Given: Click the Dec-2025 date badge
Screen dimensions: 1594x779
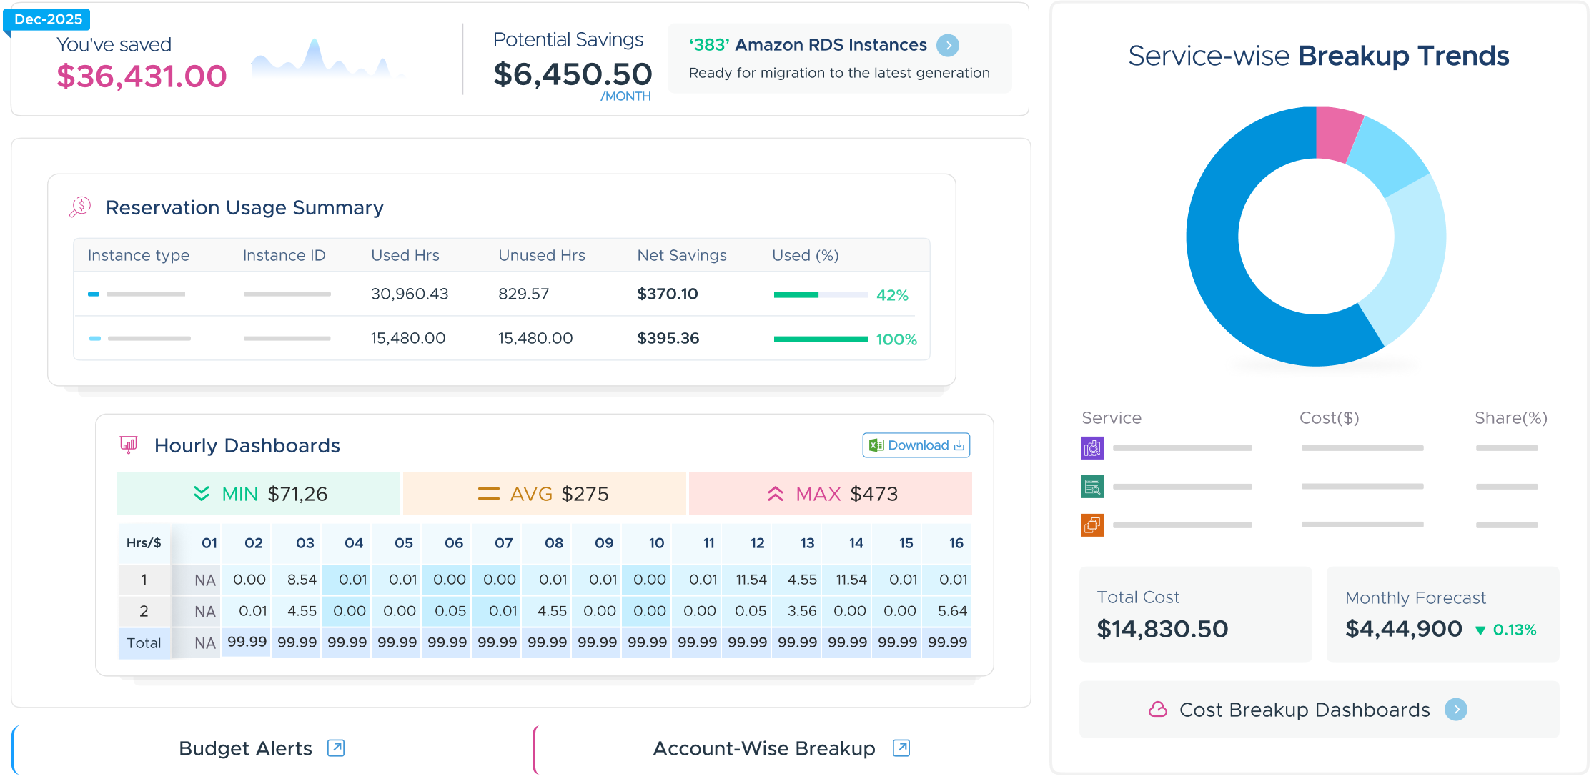Looking at the screenshot, I should click(48, 19).
